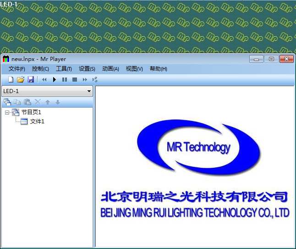Viewport: 296px width, 249px height.
Task: Click the New file toolbar icon
Action: [11, 79]
